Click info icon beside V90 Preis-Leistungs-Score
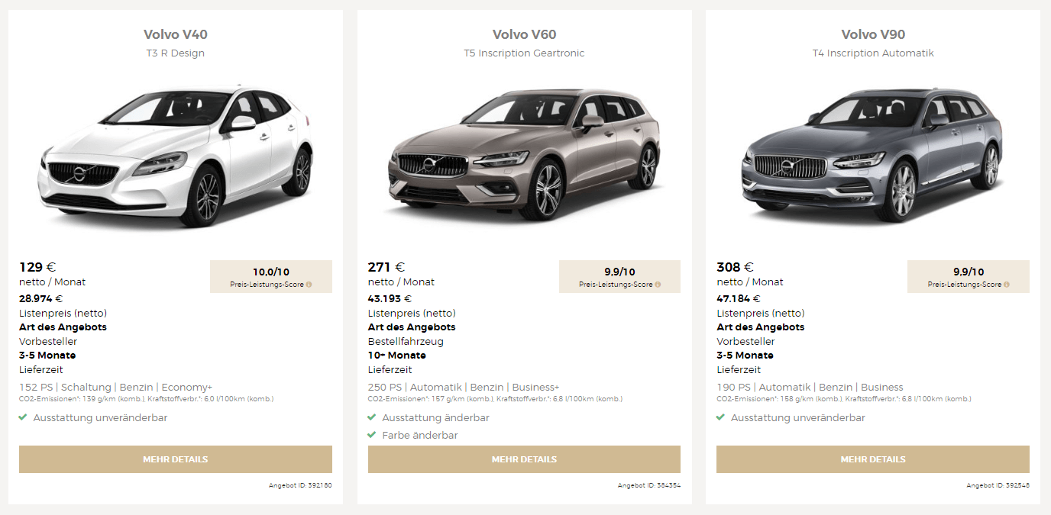 [1006, 285]
